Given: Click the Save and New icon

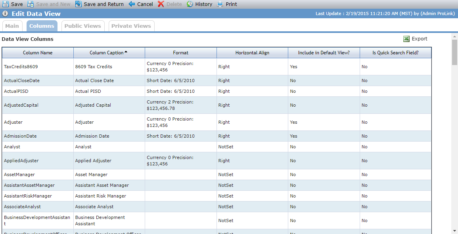Looking at the screenshot, I should pyautogui.click(x=31, y=4).
